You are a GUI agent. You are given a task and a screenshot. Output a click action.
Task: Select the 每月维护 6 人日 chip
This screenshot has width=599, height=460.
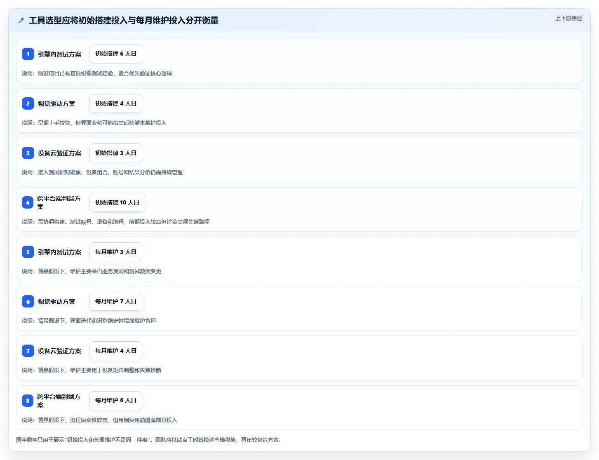click(116, 401)
